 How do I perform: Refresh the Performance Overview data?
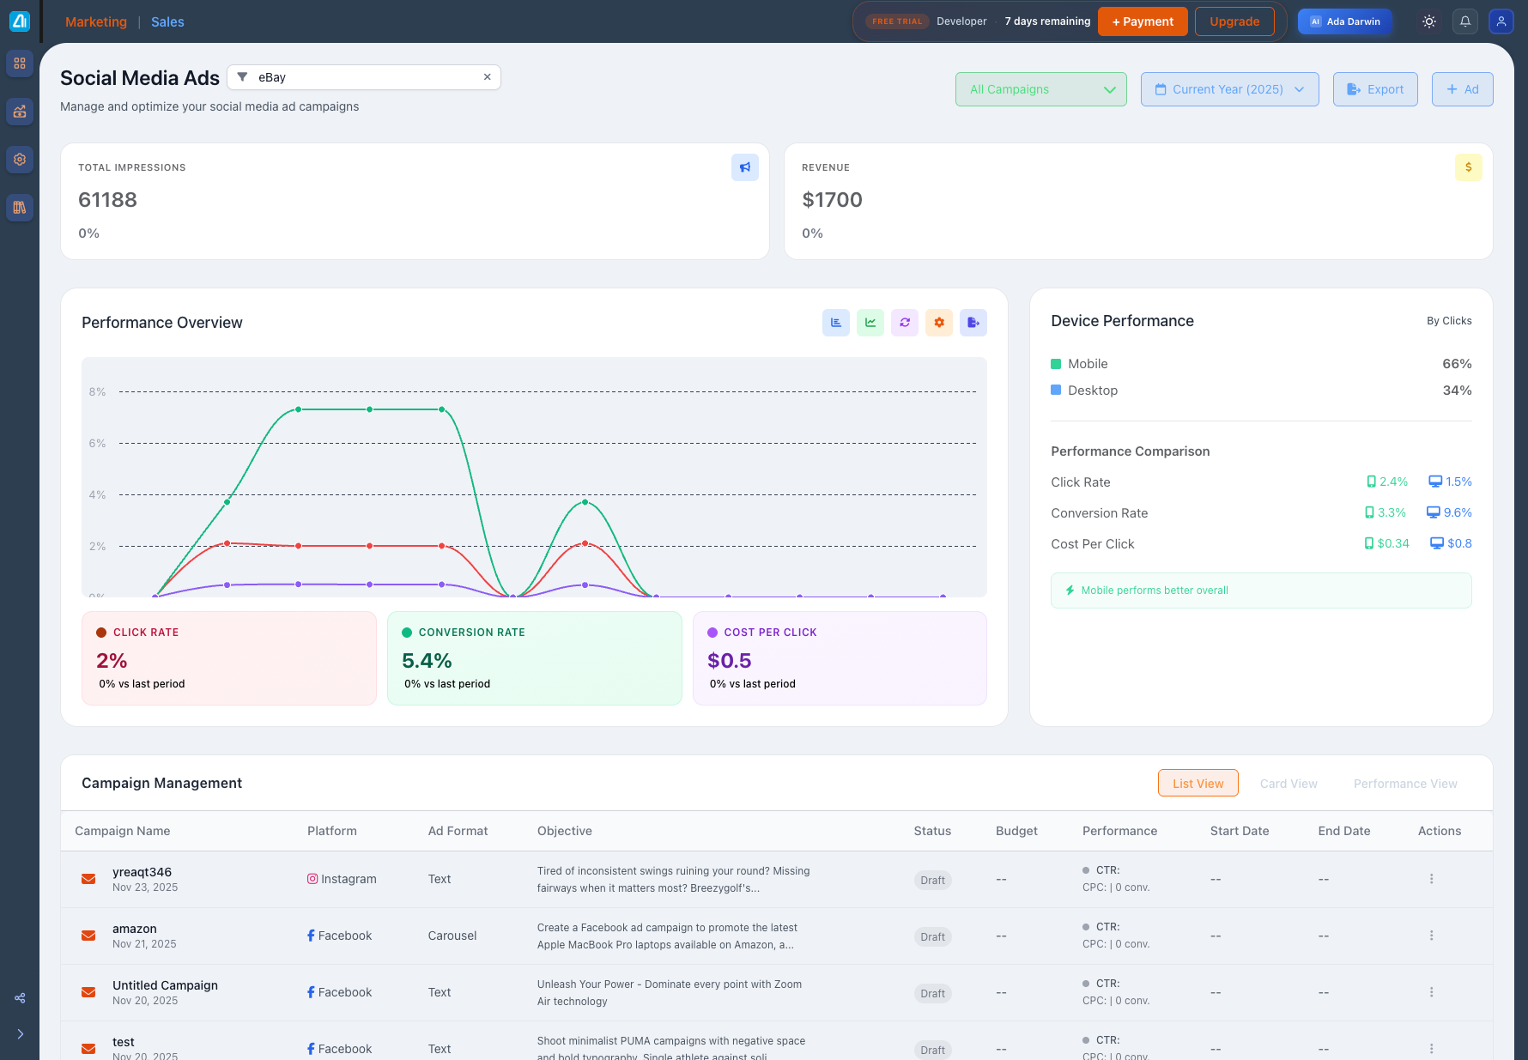[904, 322]
